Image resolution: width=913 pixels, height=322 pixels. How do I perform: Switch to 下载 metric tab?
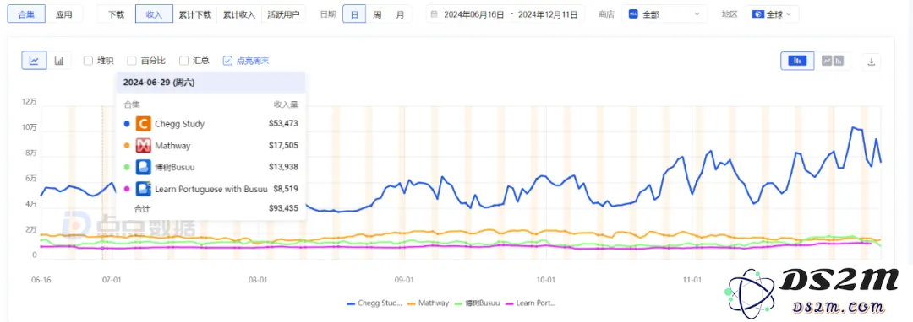click(116, 14)
